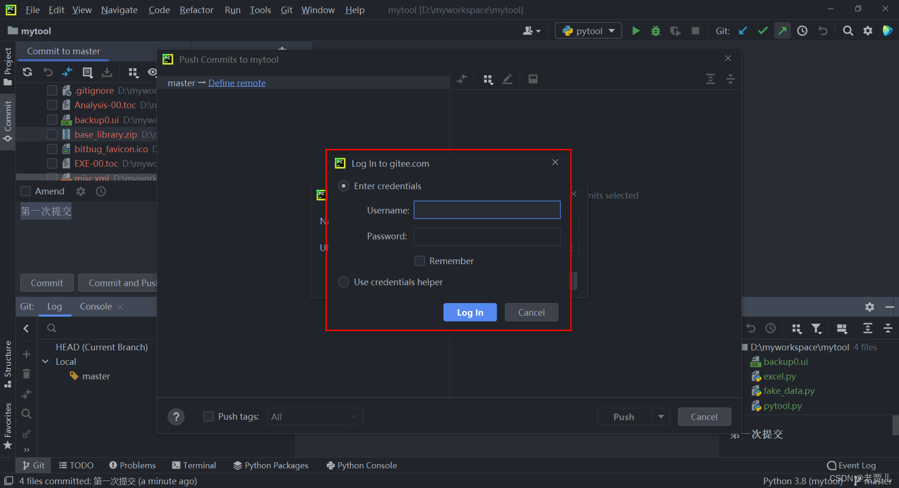This screenshot has width=899, height=488.
Task: Click help question mark in Push dialog
Action: 176,417
